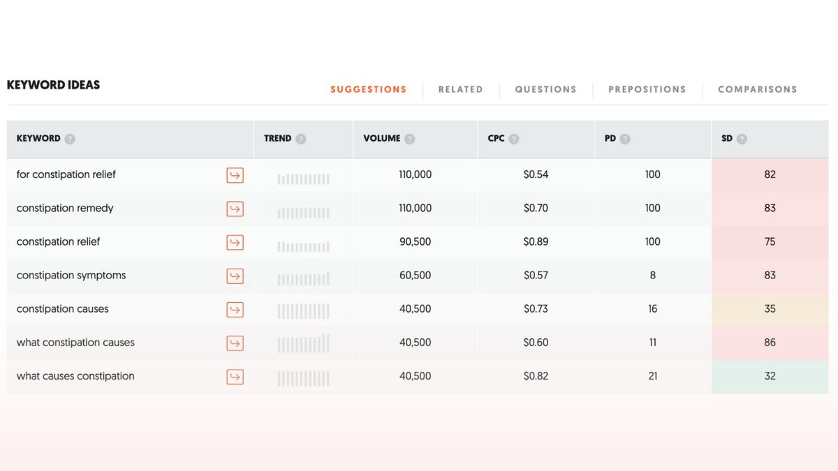
Task: Click PD value 21
Action: (653, 375)
